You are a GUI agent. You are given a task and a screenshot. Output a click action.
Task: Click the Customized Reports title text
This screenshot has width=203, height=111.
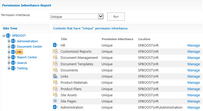[x=76, y=52]
